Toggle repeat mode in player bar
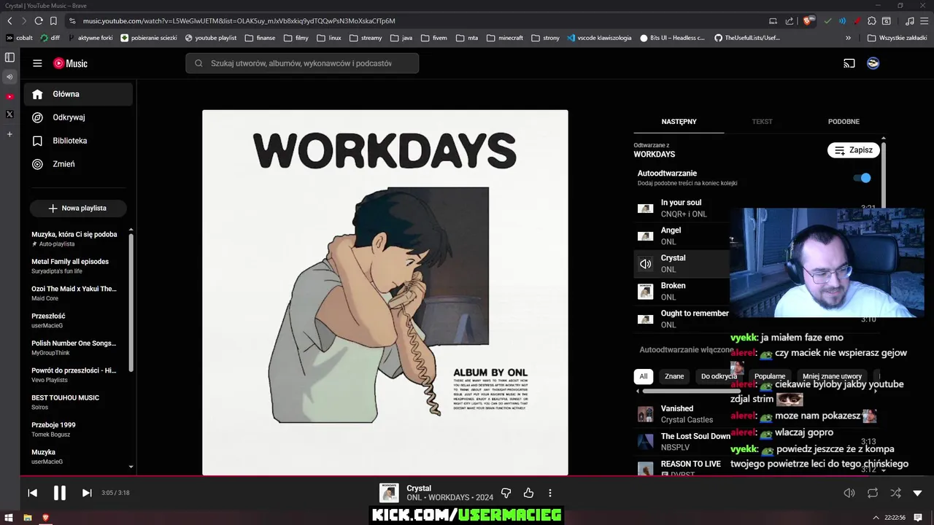Screen dimensions: 934x525 [x=873, y=493]
